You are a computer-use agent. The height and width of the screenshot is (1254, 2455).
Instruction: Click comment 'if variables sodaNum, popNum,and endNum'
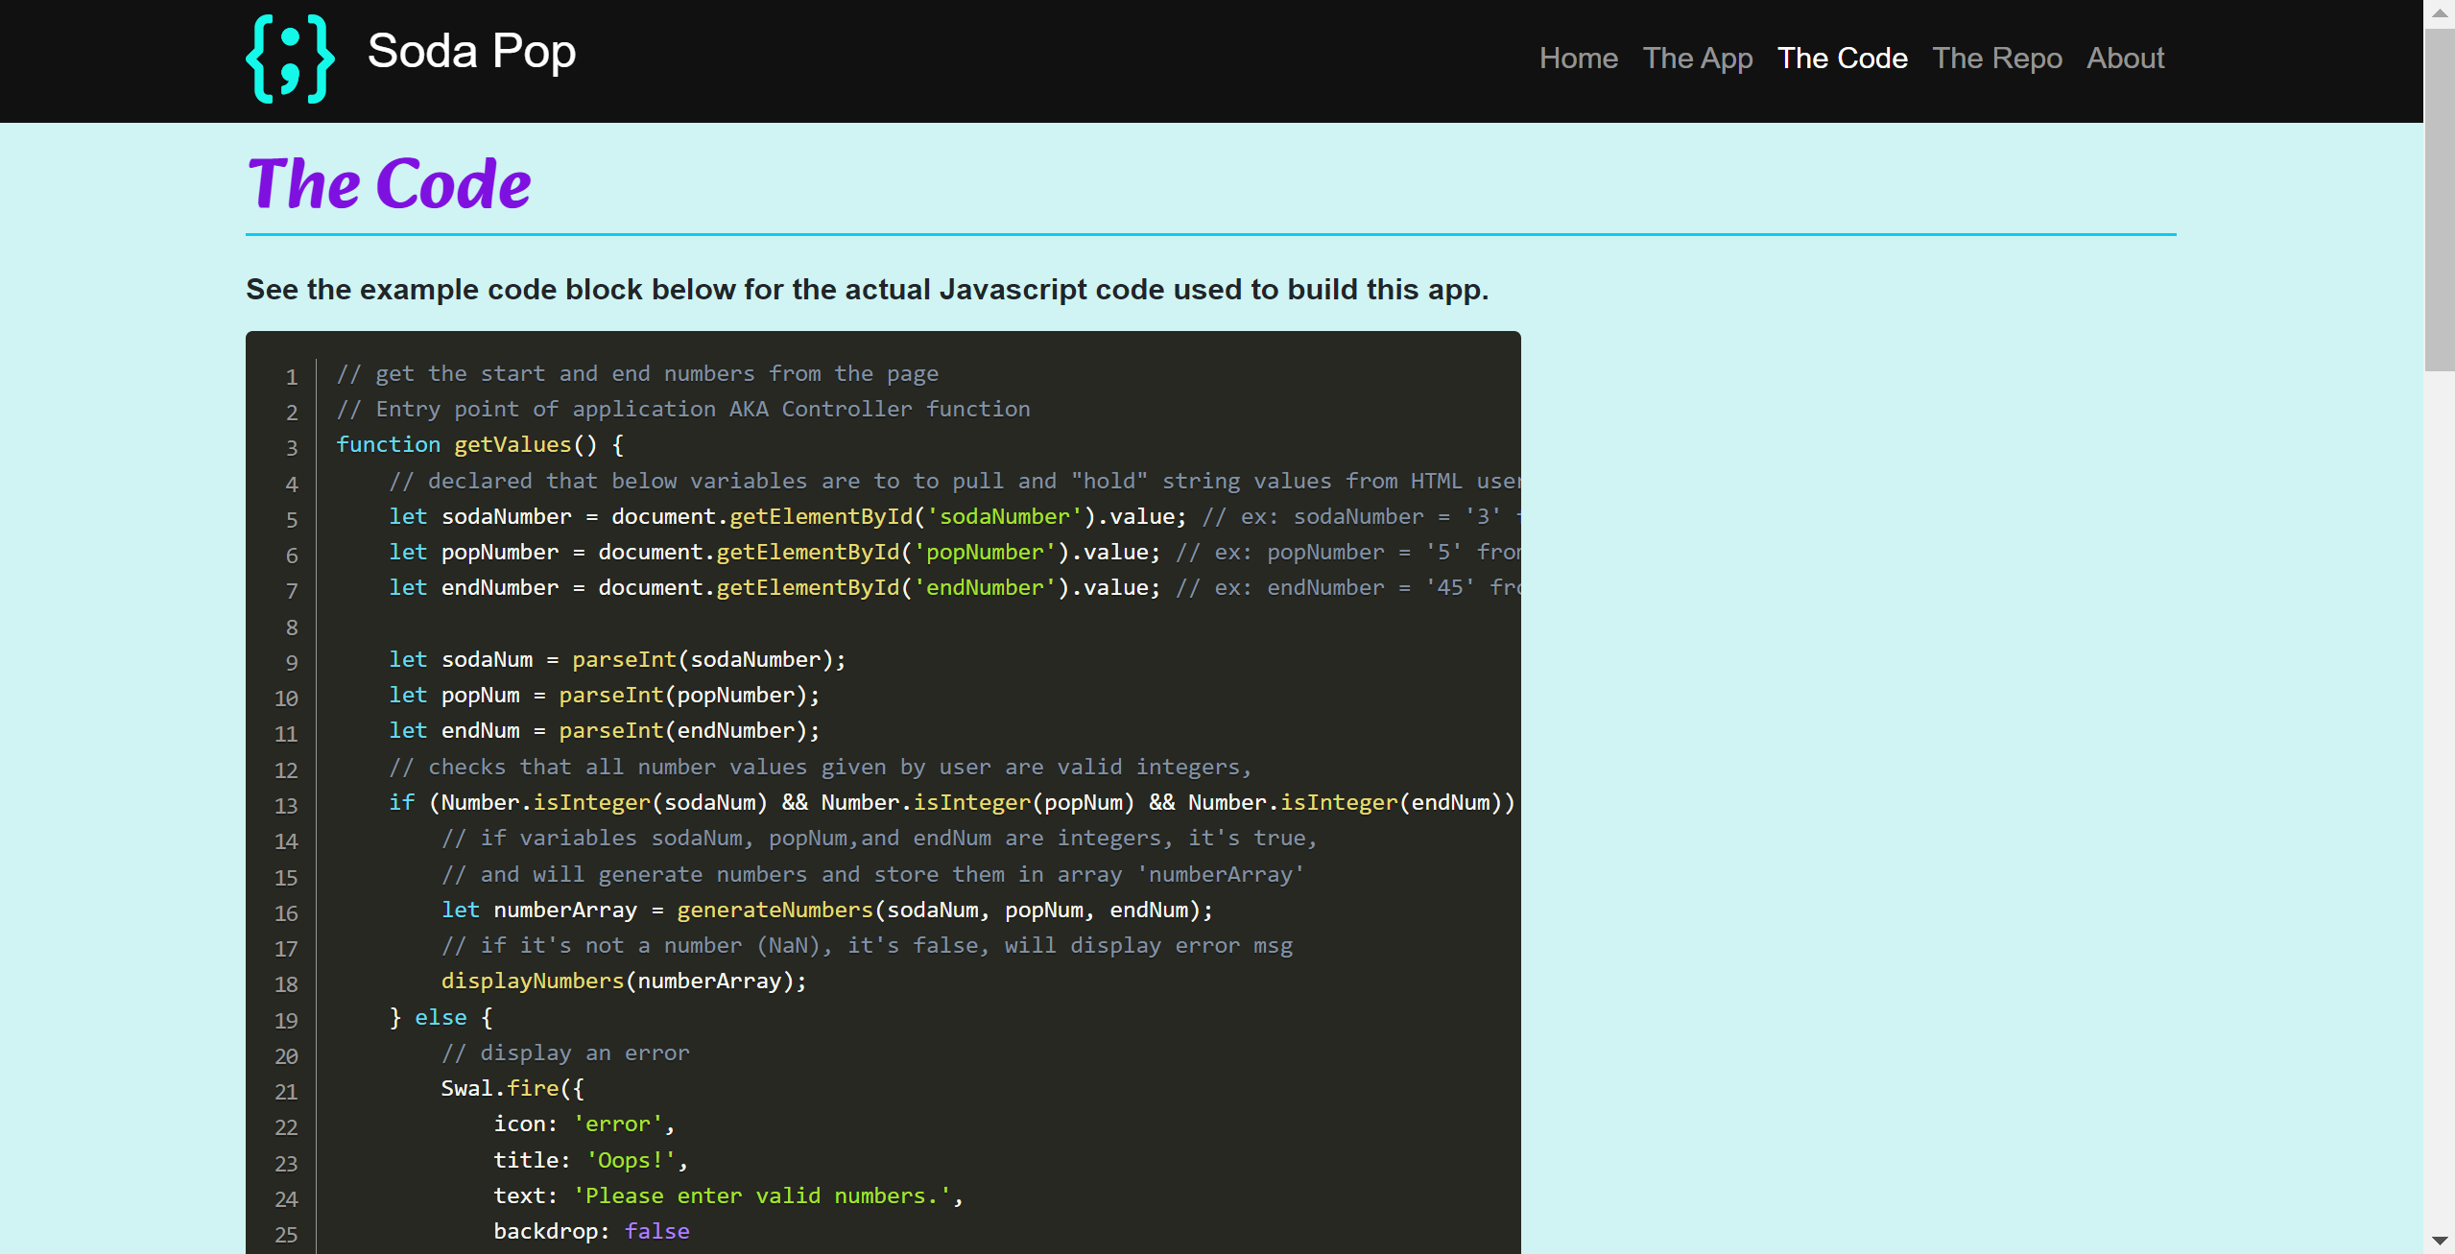(x=879, y=838)
